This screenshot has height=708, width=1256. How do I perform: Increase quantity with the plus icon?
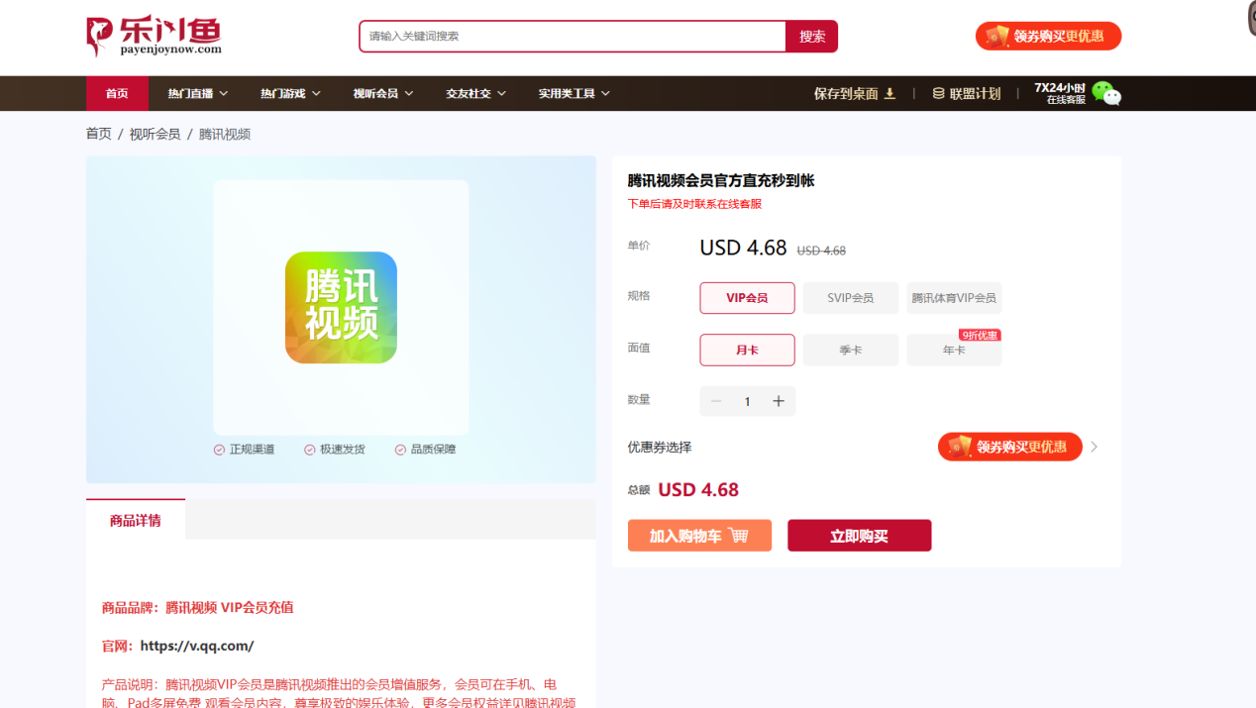(779, 401)
